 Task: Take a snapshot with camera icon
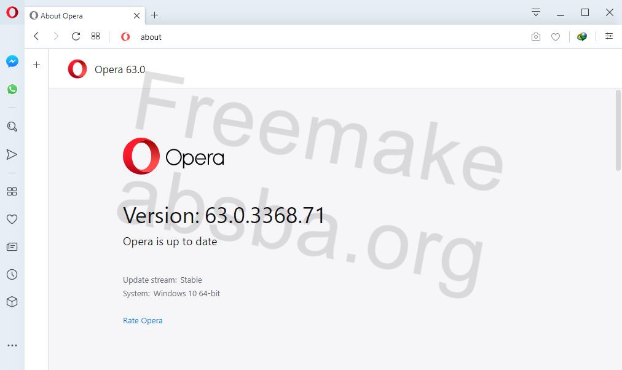click(x=535, y=37)
